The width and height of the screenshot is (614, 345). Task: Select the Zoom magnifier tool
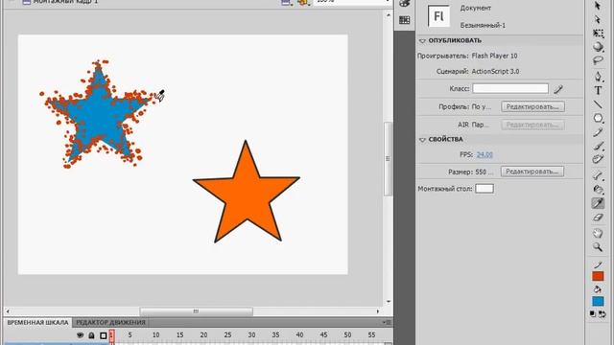(598, 247)
